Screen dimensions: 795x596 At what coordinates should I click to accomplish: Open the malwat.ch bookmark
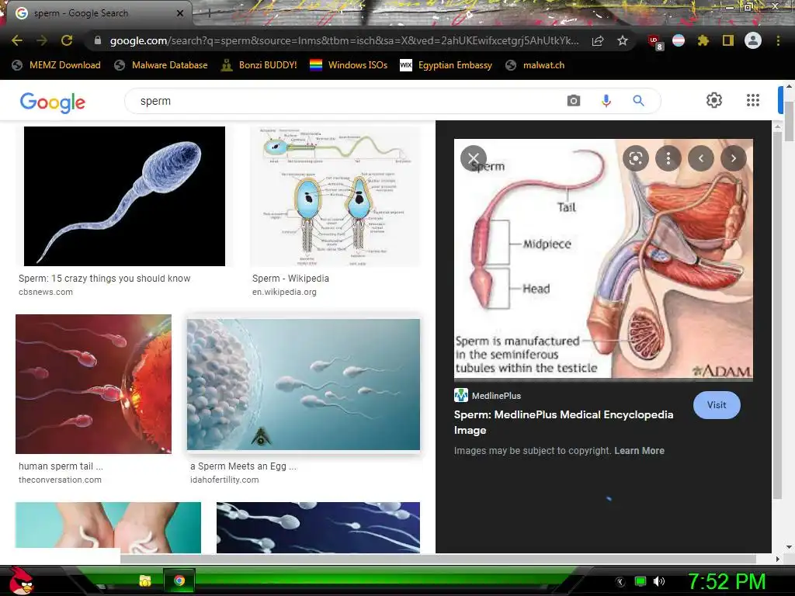pyautogui.click(x=535, y=65)
